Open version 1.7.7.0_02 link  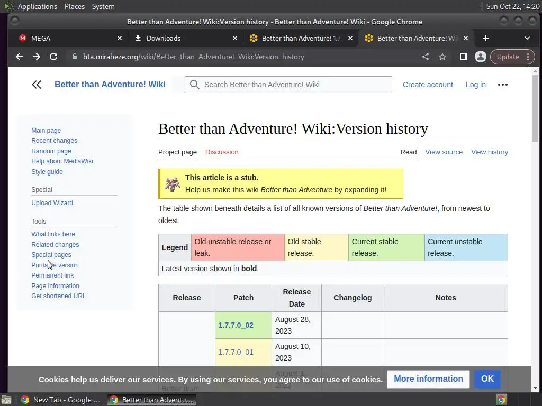[236, 325]
